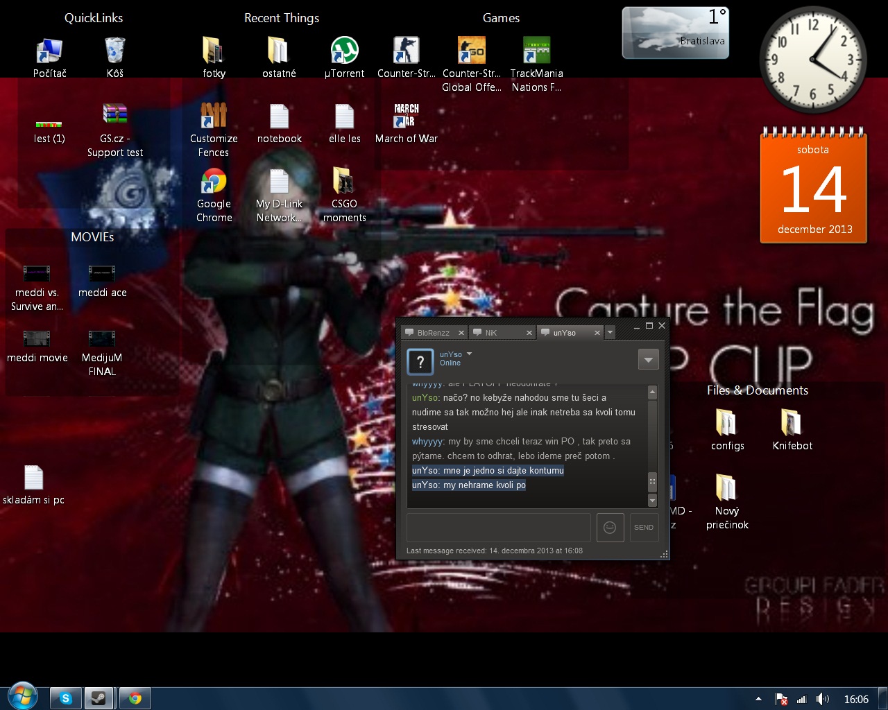Open the MedijuM FINAL video
This screenshot has width=888, height=710.
[102, 352]
